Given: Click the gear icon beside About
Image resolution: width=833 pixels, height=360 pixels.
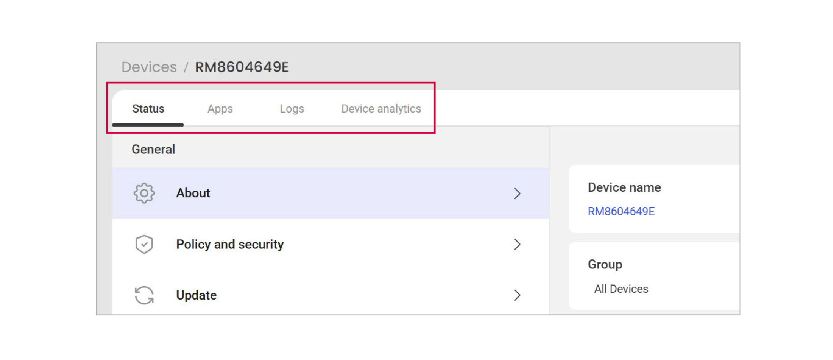Looking at the screenshot, I should [144, 193].
